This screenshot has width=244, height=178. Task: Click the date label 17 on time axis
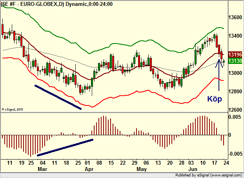point(215,163)
